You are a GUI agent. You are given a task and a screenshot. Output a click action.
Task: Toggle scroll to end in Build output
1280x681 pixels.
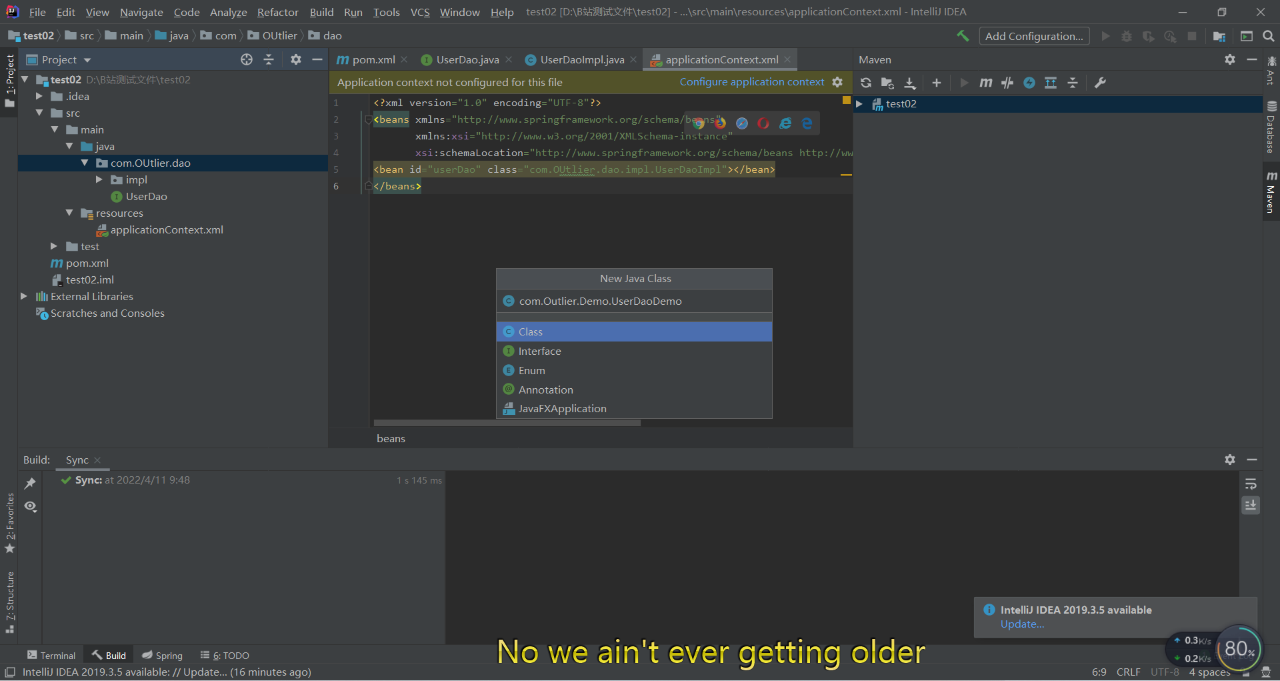1251,506
